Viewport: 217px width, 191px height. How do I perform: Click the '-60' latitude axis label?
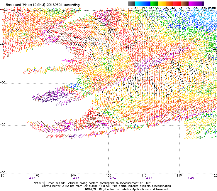(x=3, y=172)
